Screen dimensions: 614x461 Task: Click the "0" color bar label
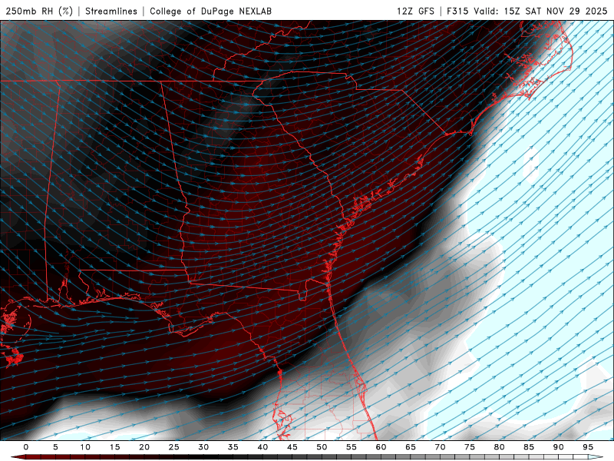point(26,447)
